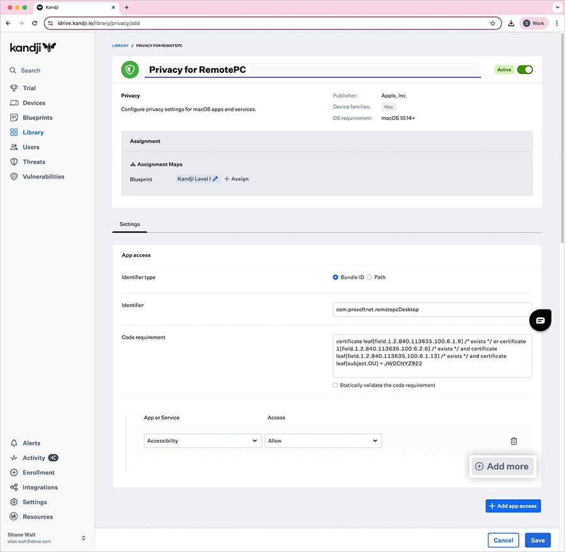Select the Path radio button

click(369, 277)
